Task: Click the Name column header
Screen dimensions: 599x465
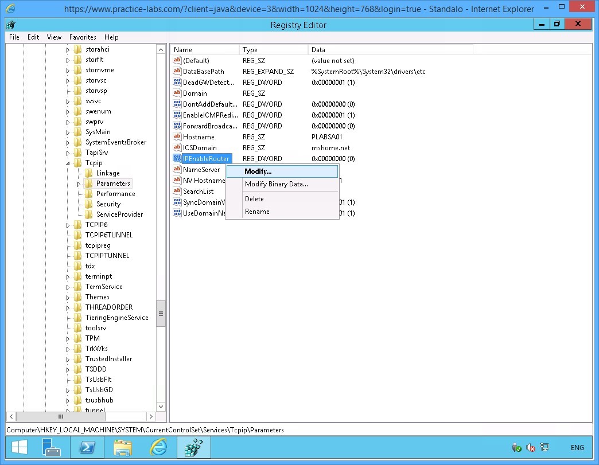Action: 204,50
